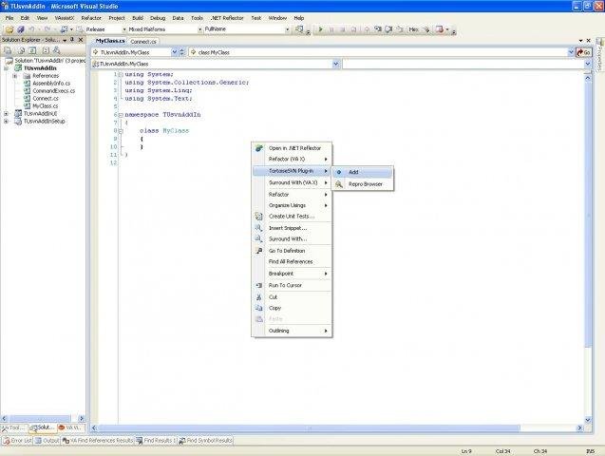Open the VA Find References Results tab

[x=98, y=440]
